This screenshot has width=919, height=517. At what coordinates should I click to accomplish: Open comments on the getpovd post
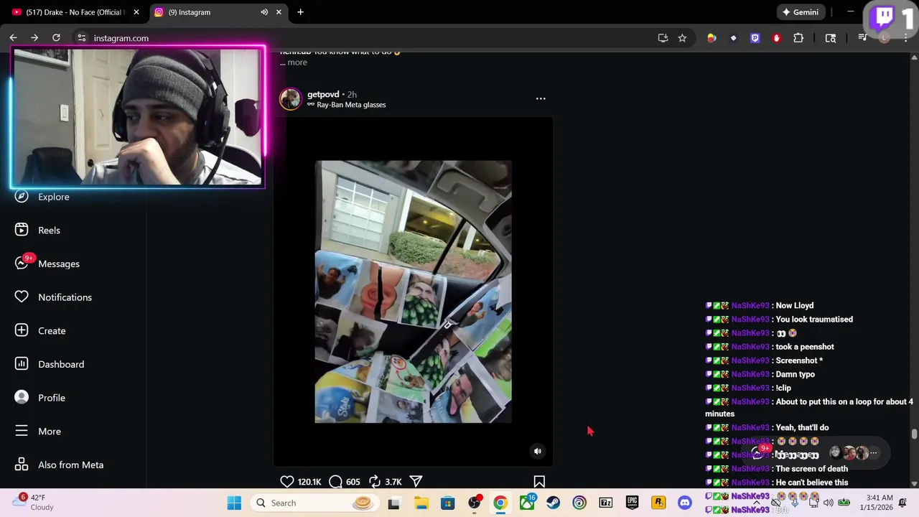pyautogui.click(x=335, y=482)
